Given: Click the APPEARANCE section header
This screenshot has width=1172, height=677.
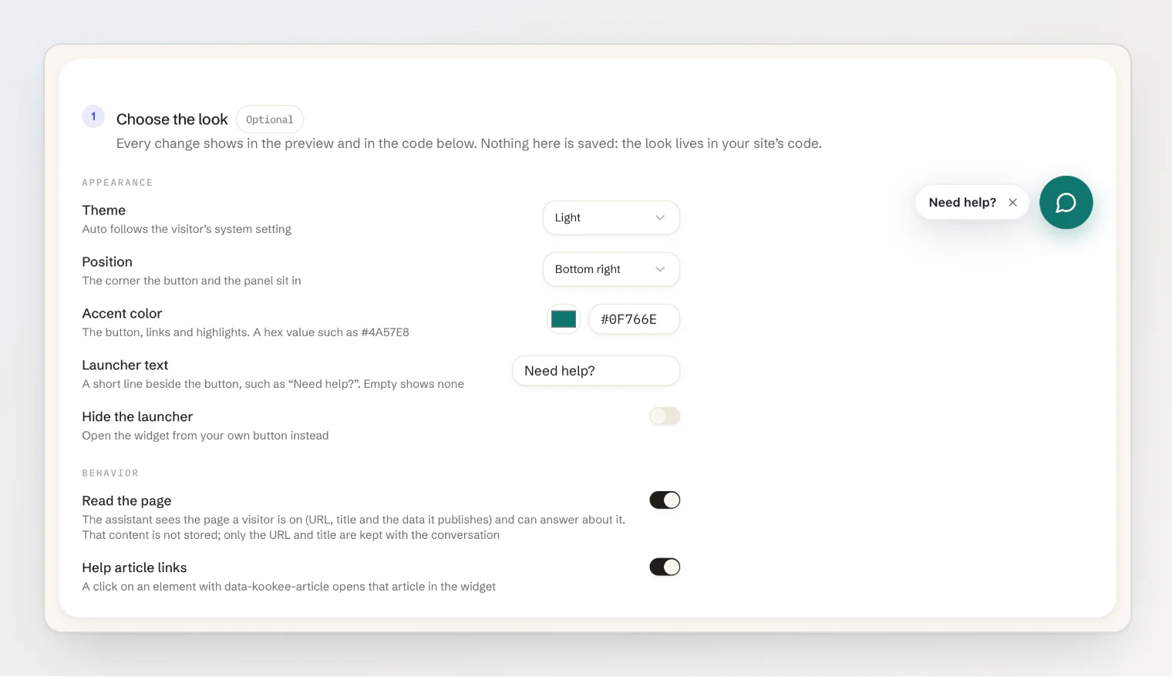Looking at the screenshot, I should tap(117, 183).
